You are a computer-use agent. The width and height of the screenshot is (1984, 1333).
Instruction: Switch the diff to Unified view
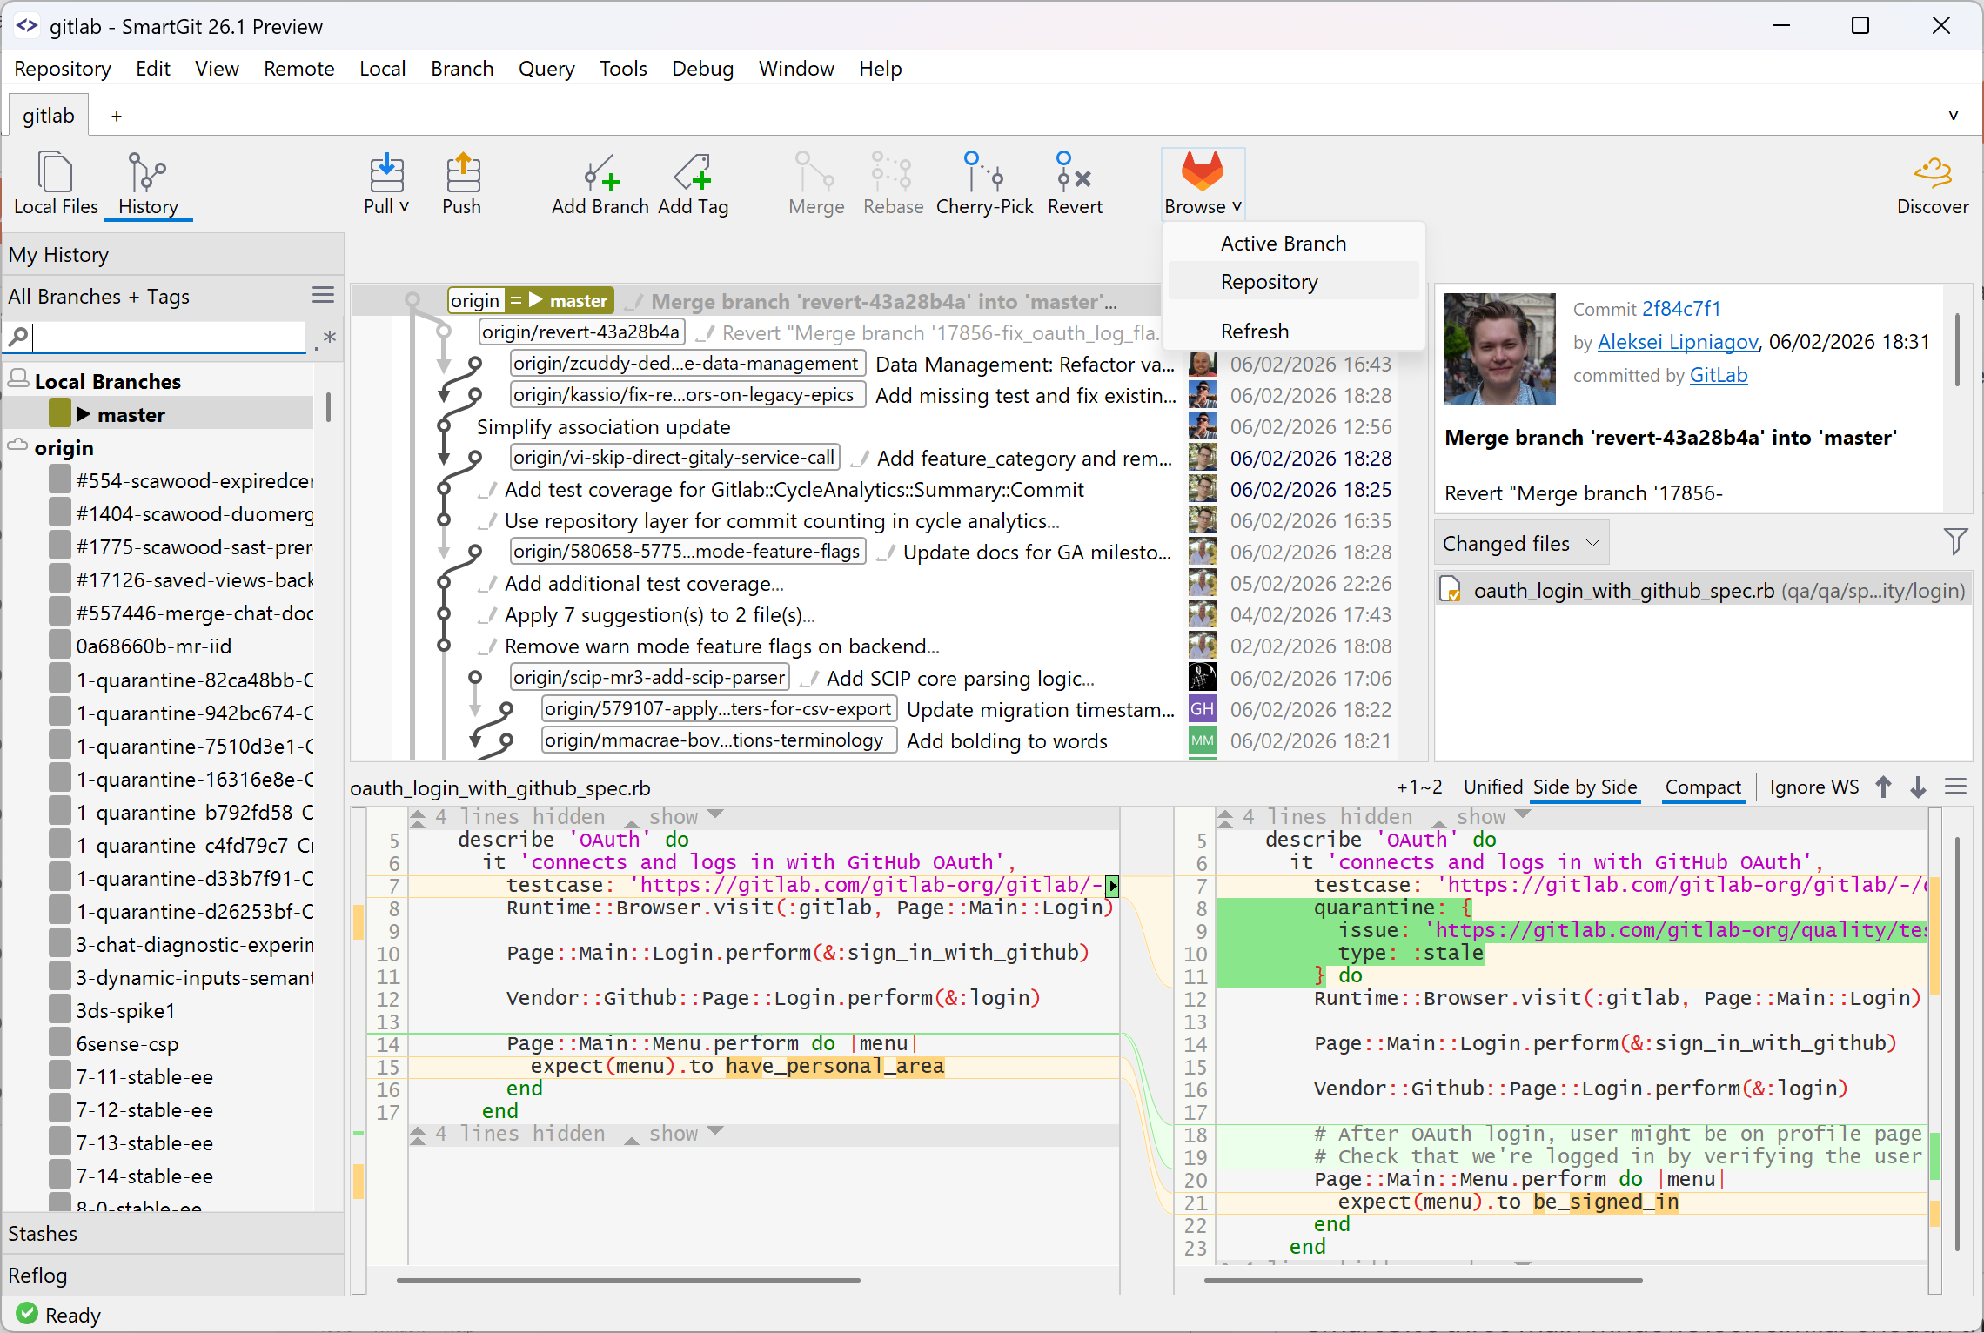coord(1492,787)
